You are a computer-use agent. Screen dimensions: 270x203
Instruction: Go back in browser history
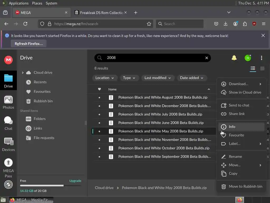click(x=6, y=24)
